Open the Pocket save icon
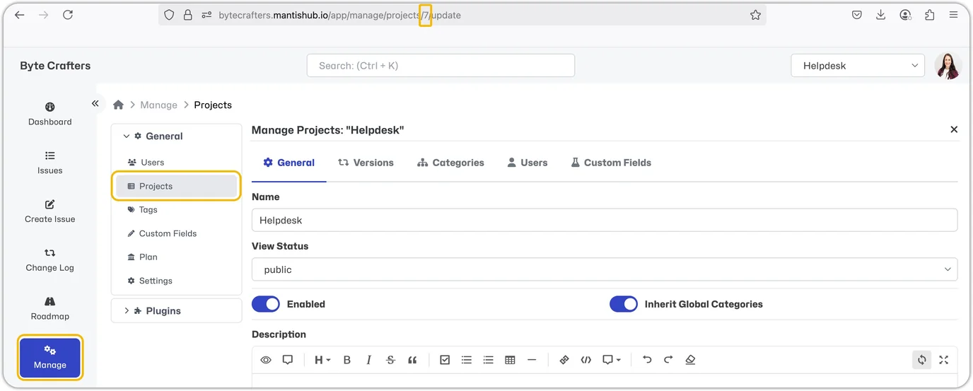 pos(856,15)
